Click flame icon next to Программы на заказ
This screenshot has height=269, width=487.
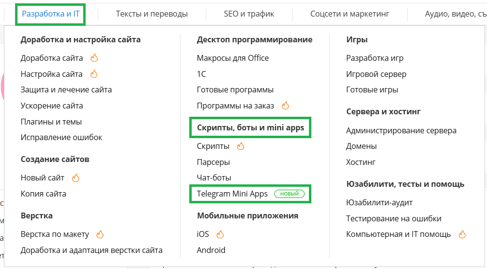pyautogui.click(x=286, y=106)
